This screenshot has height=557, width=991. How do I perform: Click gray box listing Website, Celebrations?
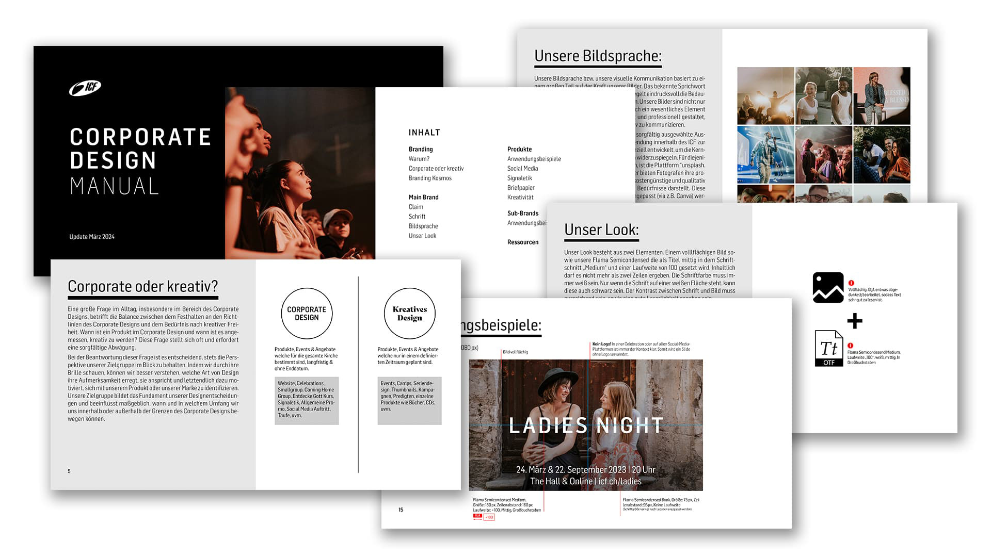click(307, 401)
